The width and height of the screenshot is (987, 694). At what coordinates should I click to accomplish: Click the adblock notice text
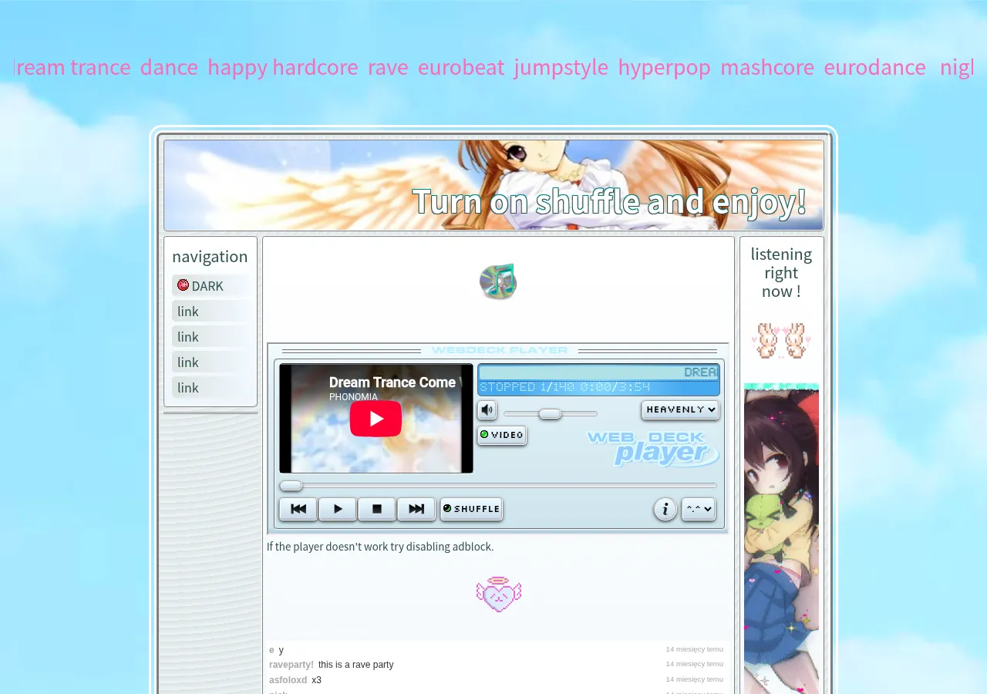380,546
